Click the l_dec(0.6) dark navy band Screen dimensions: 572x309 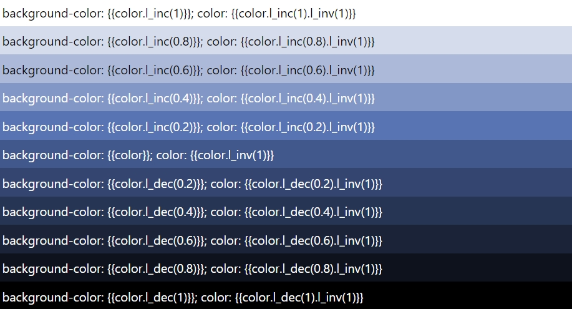[x=286, y=239]
